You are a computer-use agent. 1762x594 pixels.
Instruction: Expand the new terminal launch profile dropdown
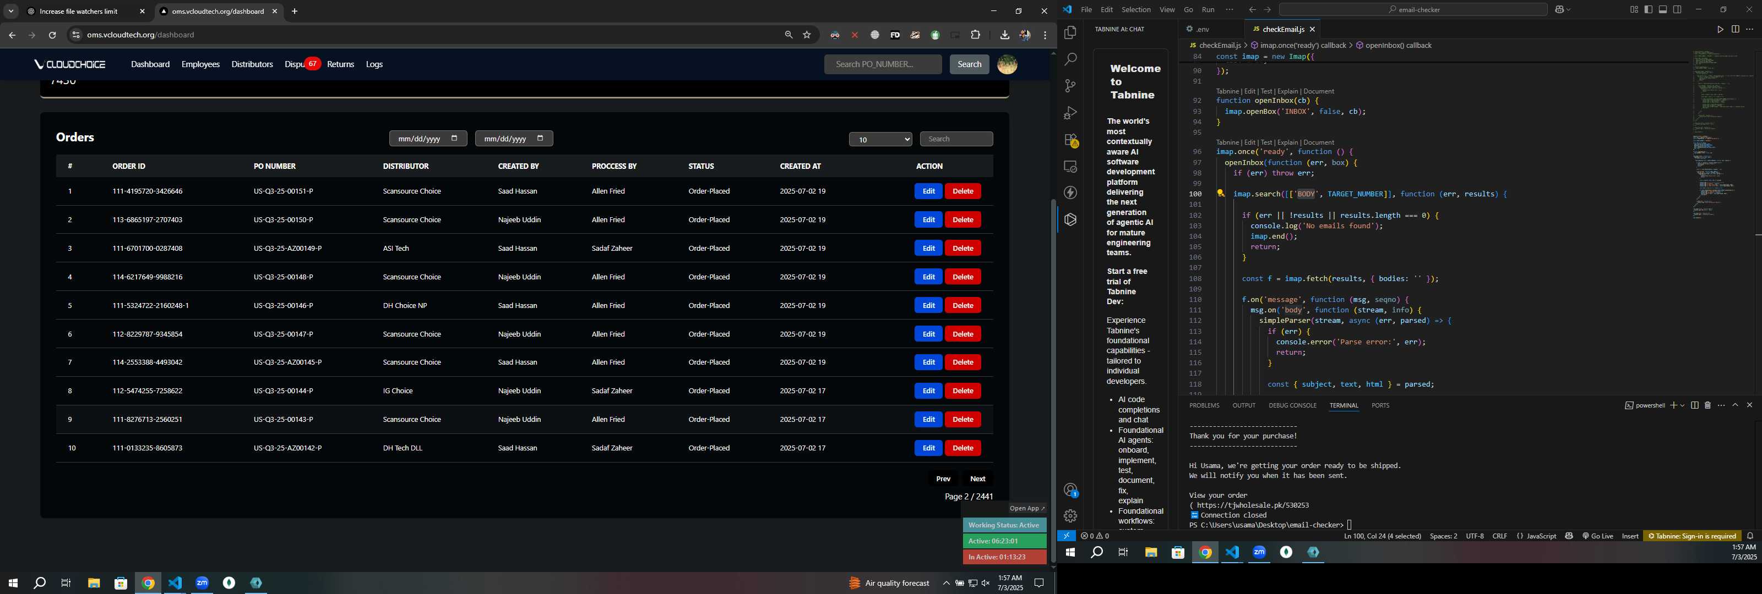1682,405
